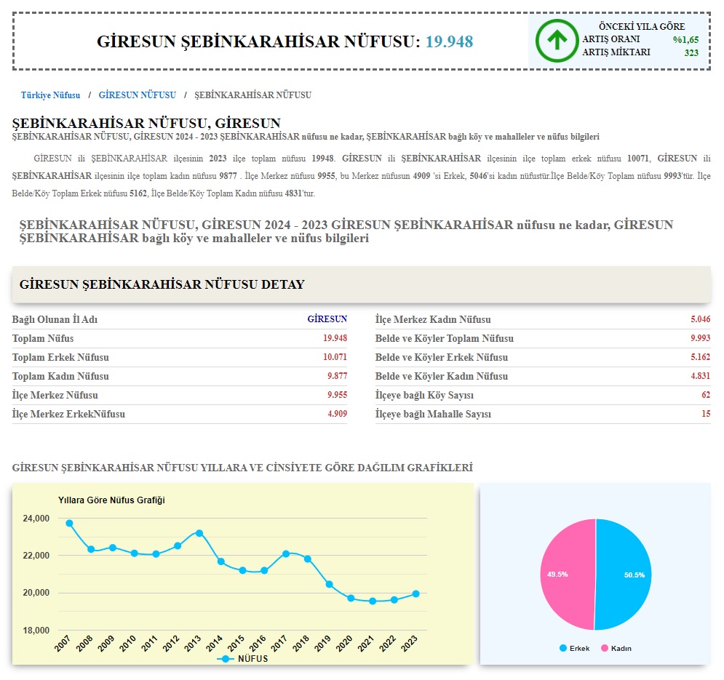The width and height of the screenshot is (724, 680).
Task: Click the 323 increase amount value
Action: coord(691,52)
